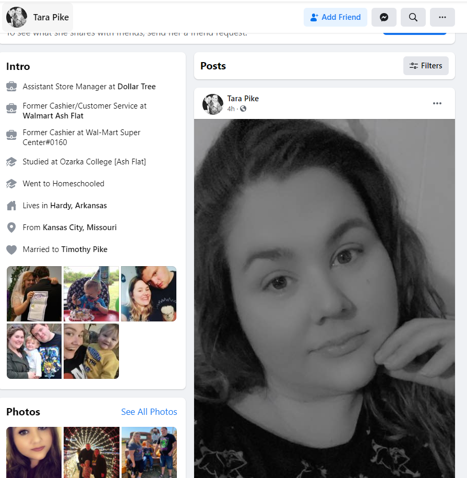
Task: Click the search magnifier icon
Action: (413, 17)
